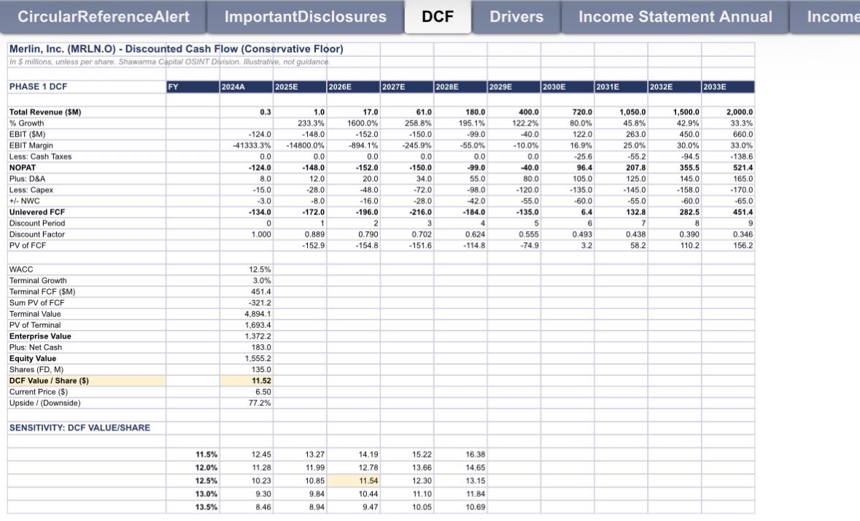Screen dimensions: 860x521
Task: Click the Current Price 6.50 cell
Action: tap(247, 392)
